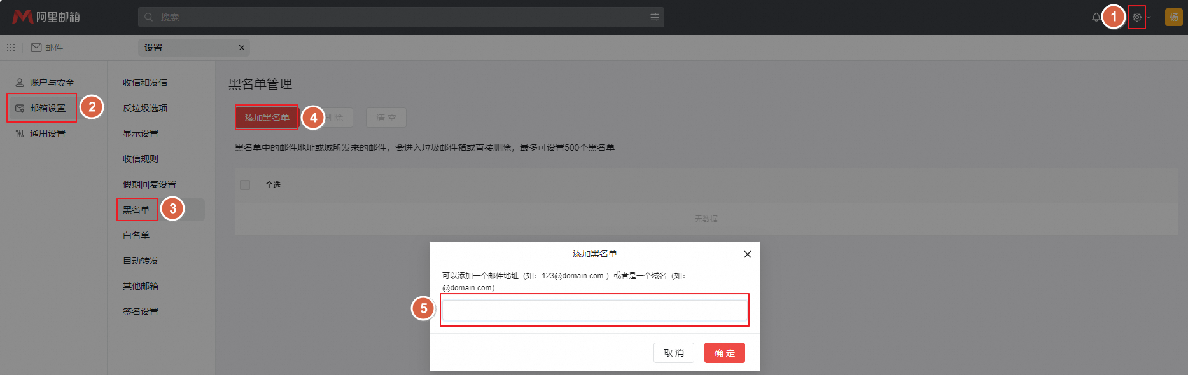Viewport: 1188px width, 375px height.
Task: Click the 添加黑名单 button
Action: [x=267, y=118]
